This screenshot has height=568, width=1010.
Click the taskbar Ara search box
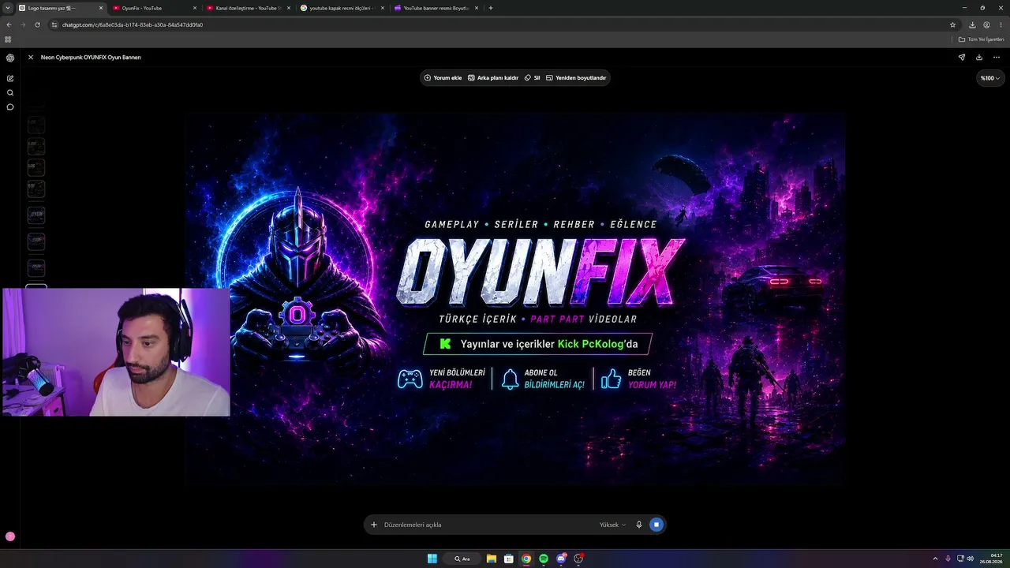tap(462, 559)
